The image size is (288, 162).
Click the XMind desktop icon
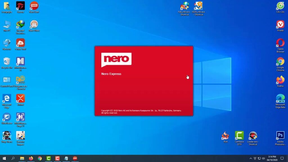point(20,100)
